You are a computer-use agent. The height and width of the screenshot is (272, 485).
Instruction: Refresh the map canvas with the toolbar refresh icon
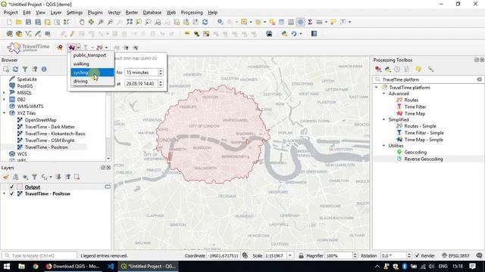click(x=205, y=22)
